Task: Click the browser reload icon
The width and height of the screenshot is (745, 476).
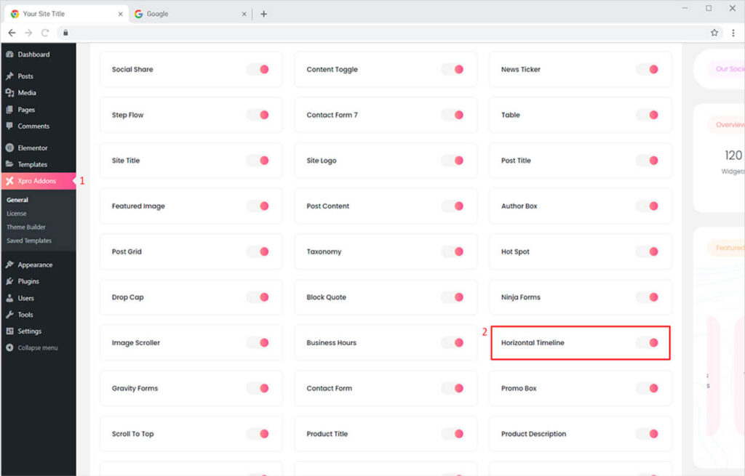Action: 45,33
